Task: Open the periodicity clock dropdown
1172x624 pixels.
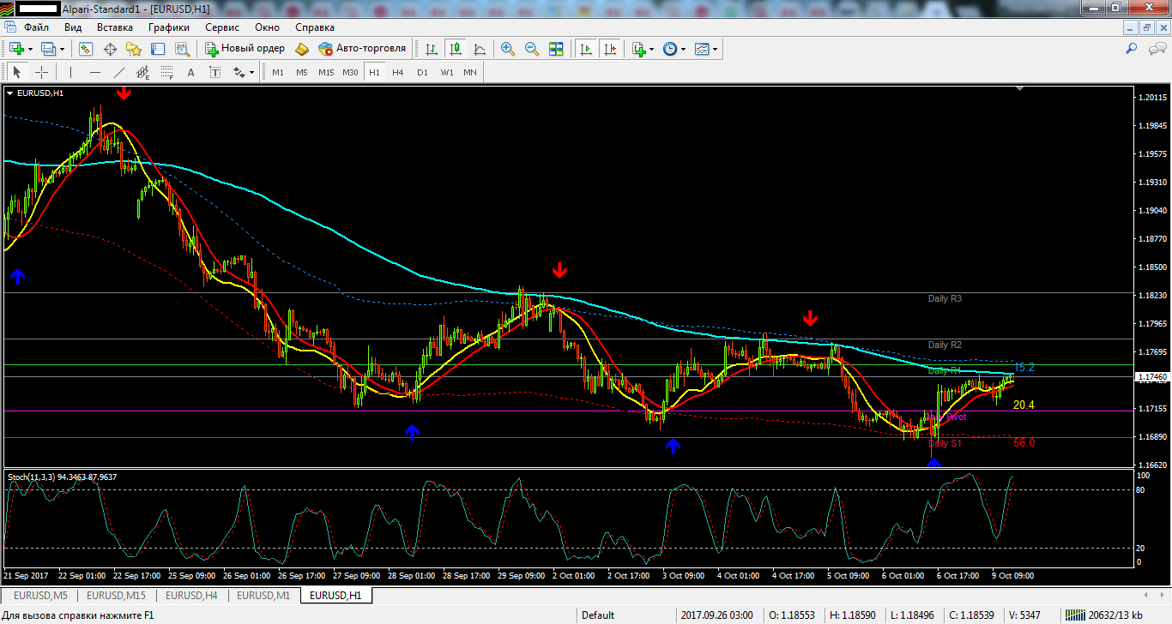Action: tap(674, 49)
